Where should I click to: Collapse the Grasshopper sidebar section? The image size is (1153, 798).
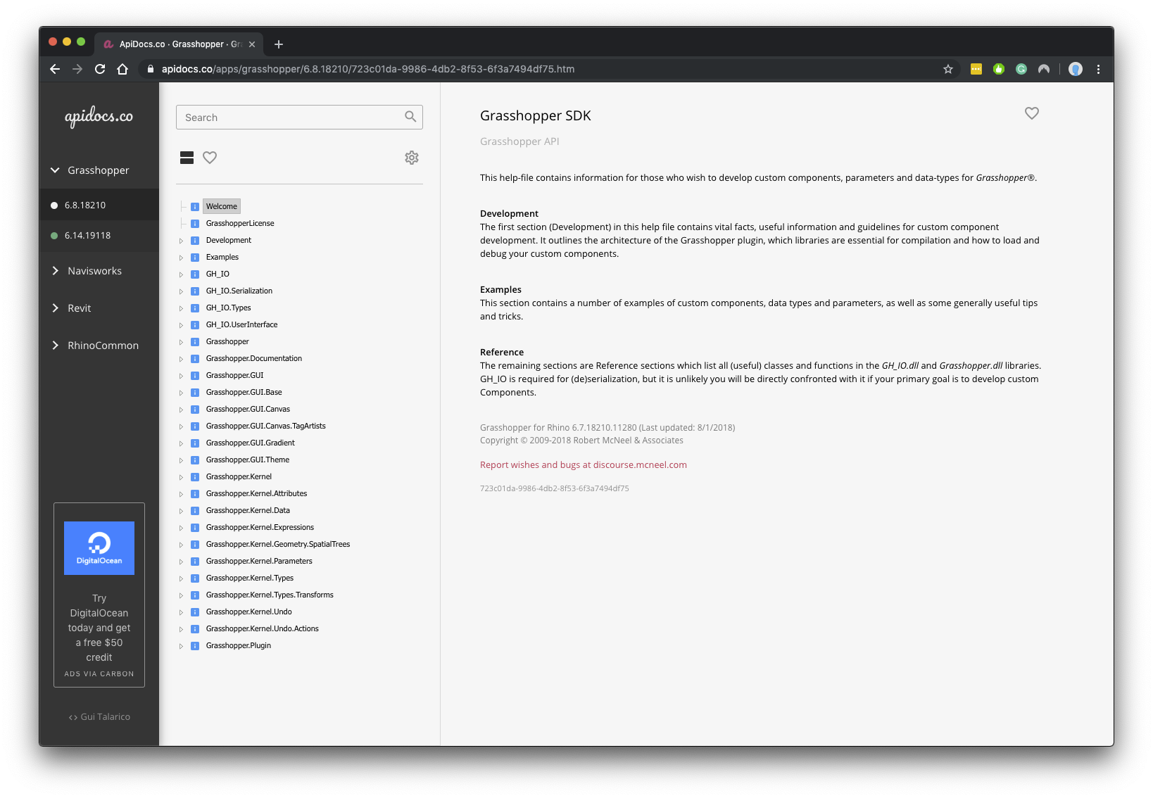click(55, 170)
